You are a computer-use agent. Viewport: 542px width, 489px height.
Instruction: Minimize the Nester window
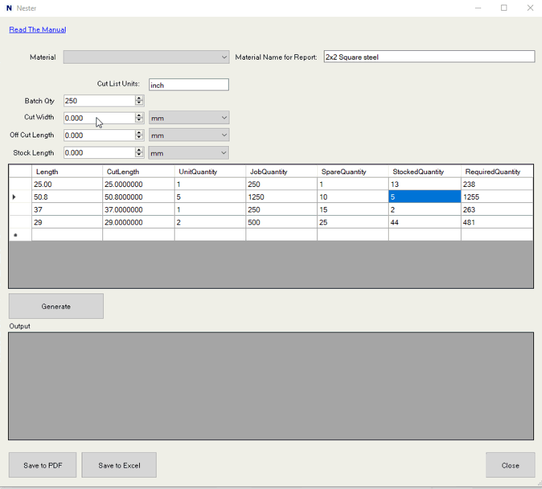(478, 7)
